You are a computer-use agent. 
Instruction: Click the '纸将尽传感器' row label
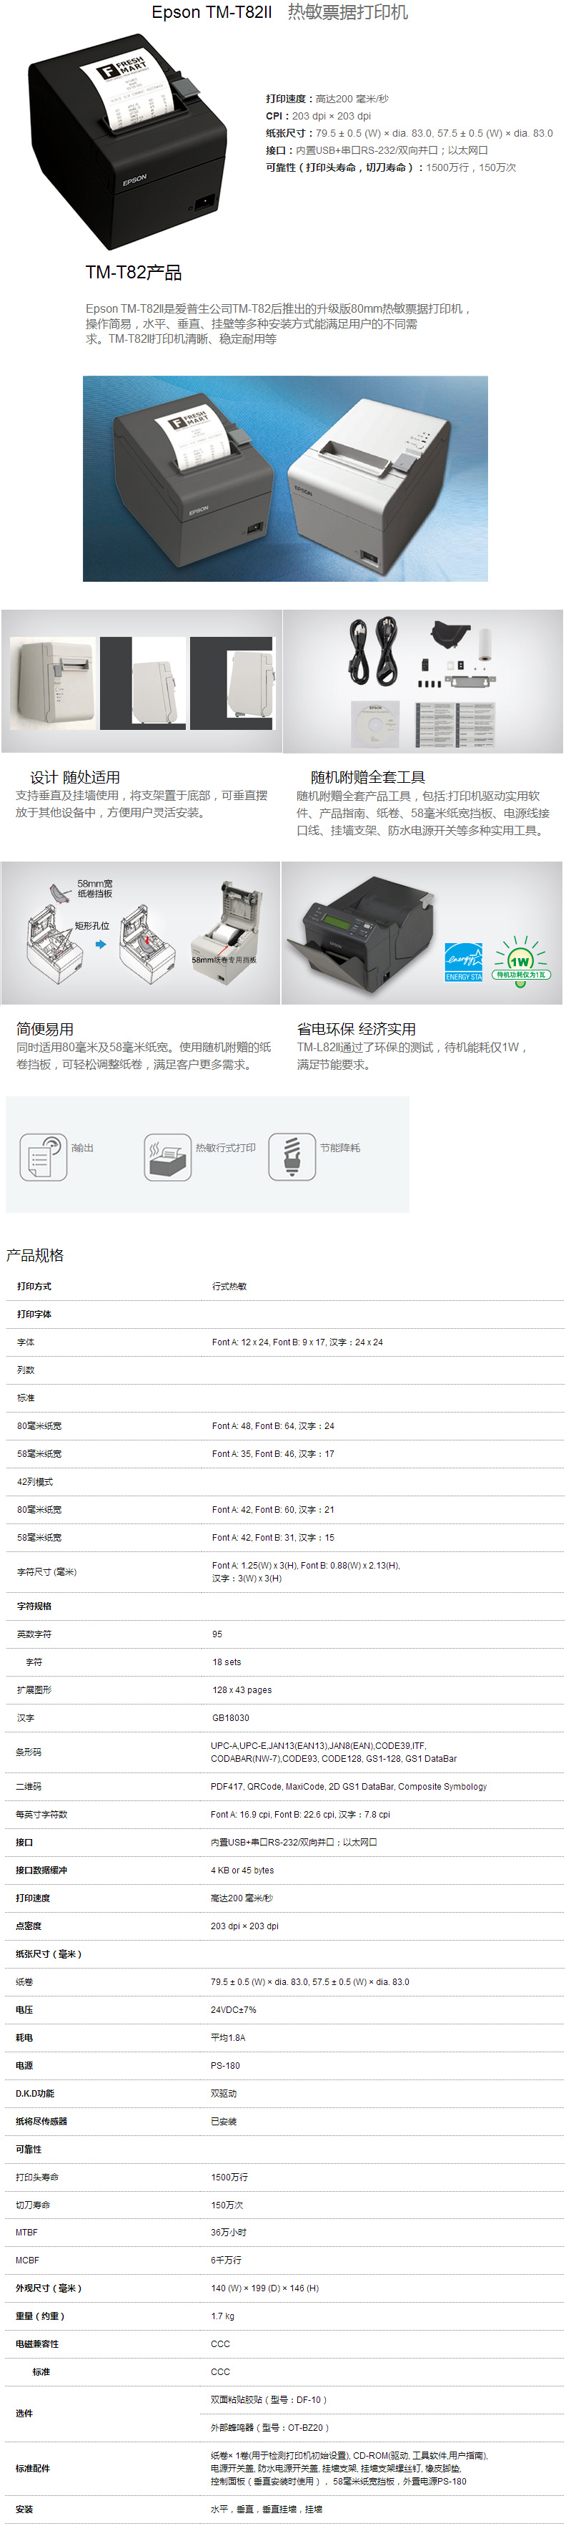click(x=41, y=2120)
